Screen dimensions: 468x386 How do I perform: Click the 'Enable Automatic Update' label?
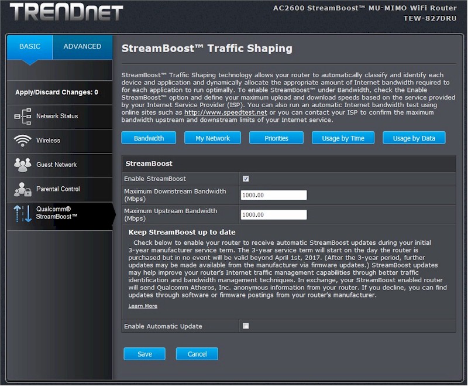163,326
